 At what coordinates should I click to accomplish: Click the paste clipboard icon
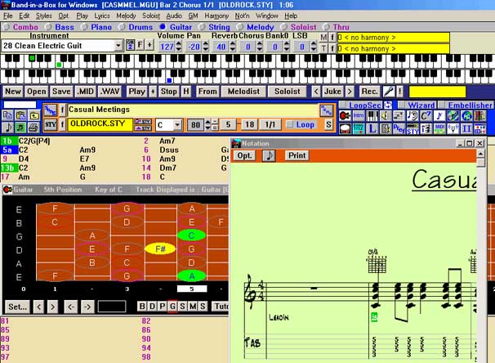point(21,115)
